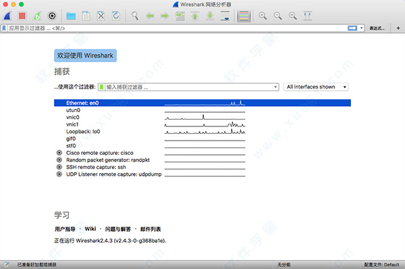Zoom out main window text

(x=277, y=16)
